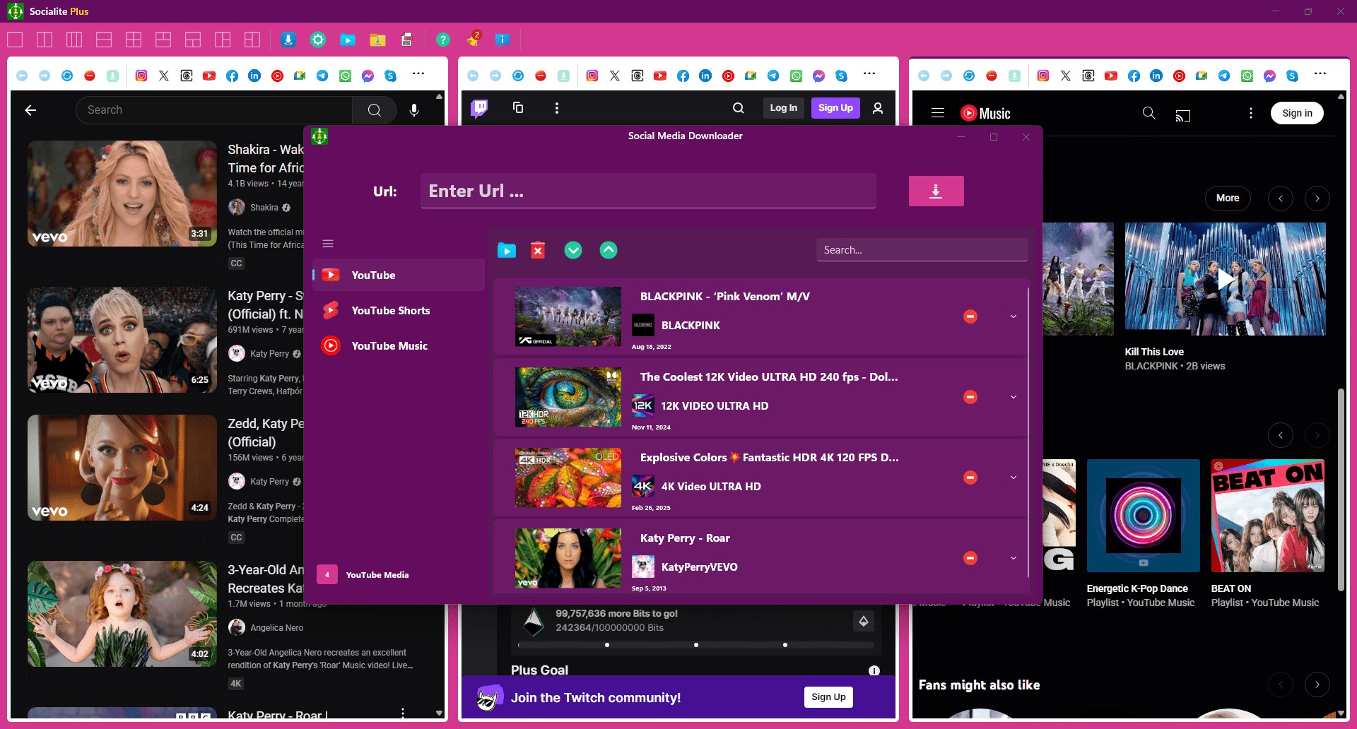Toggle the YouTube Music navigation drawer open

pos(937,112)
